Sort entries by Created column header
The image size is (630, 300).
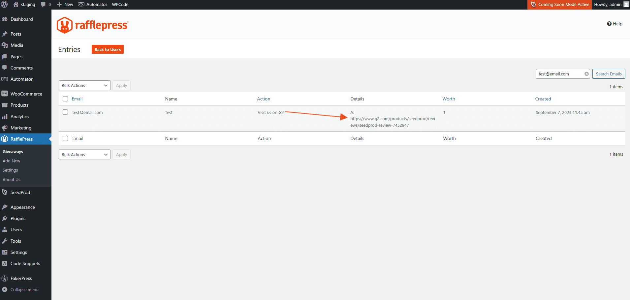pyautogui.click(x=543, y=99)
